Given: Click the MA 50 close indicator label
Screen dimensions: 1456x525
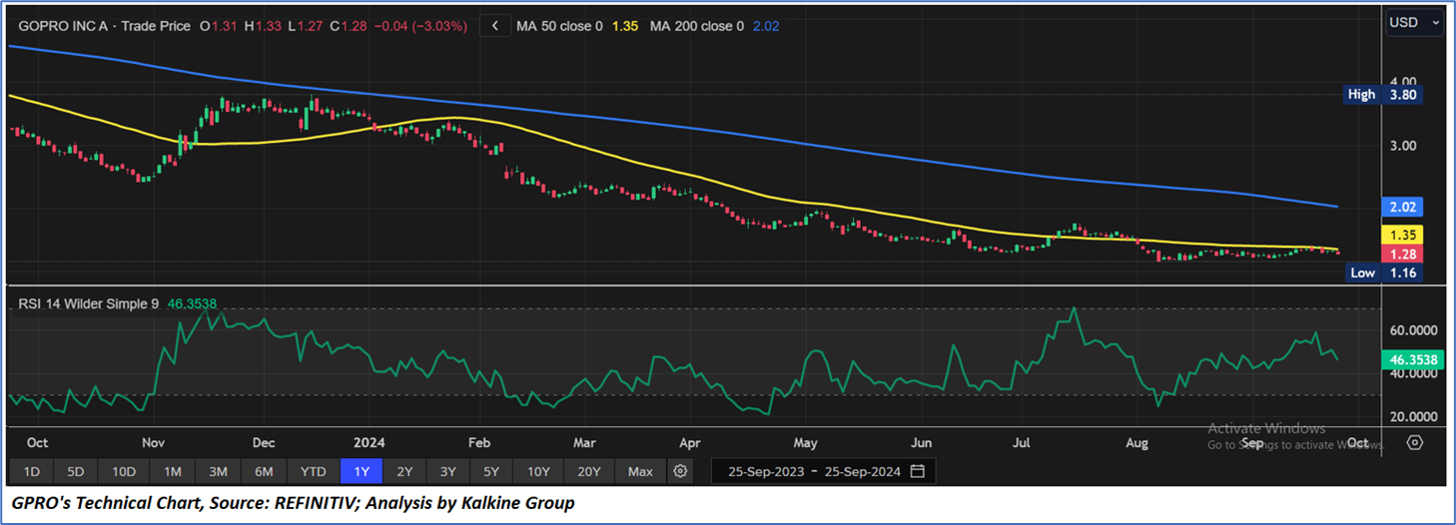Looking at the screenshot, I should coord(559,27).
